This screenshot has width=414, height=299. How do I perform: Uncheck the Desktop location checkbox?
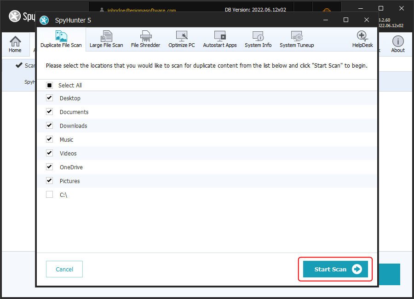[50, 98]
